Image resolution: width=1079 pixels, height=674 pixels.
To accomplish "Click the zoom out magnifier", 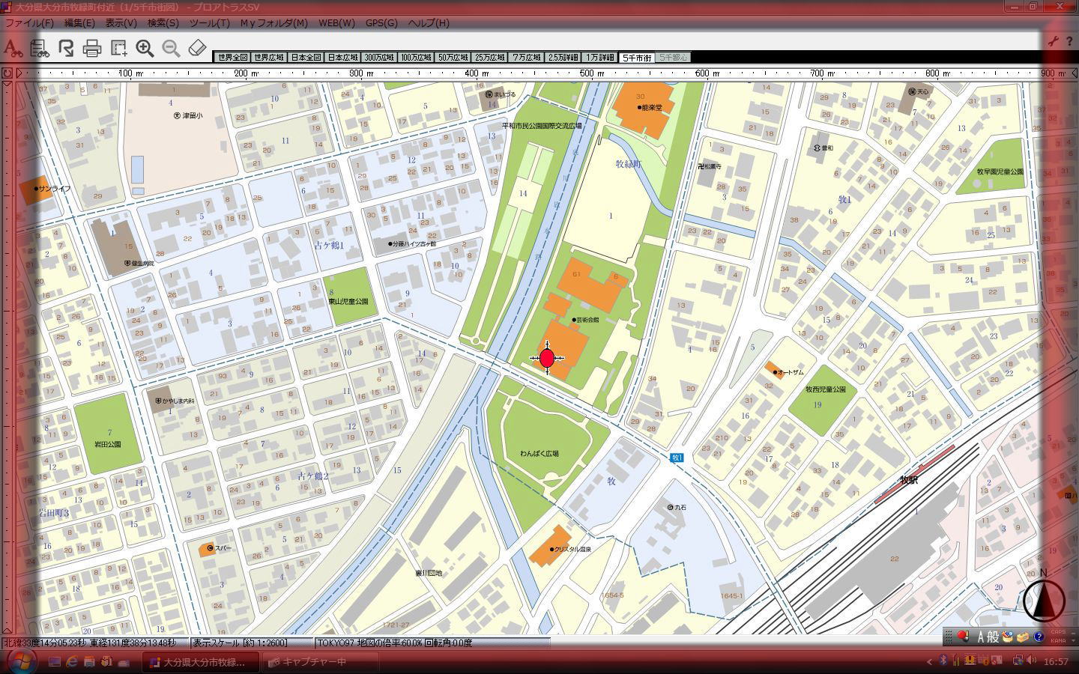I will 171,49.
